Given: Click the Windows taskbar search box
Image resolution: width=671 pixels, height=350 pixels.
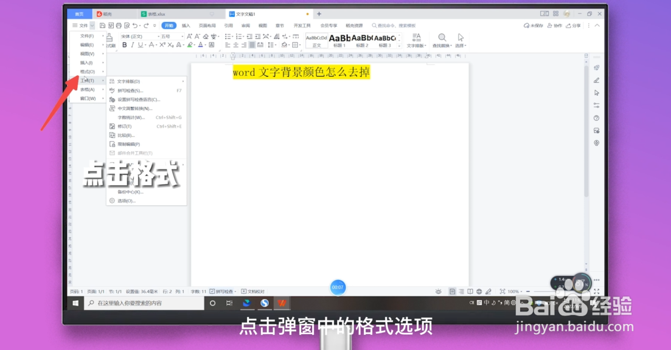Looking at the screenshot, I should (144, 303).
